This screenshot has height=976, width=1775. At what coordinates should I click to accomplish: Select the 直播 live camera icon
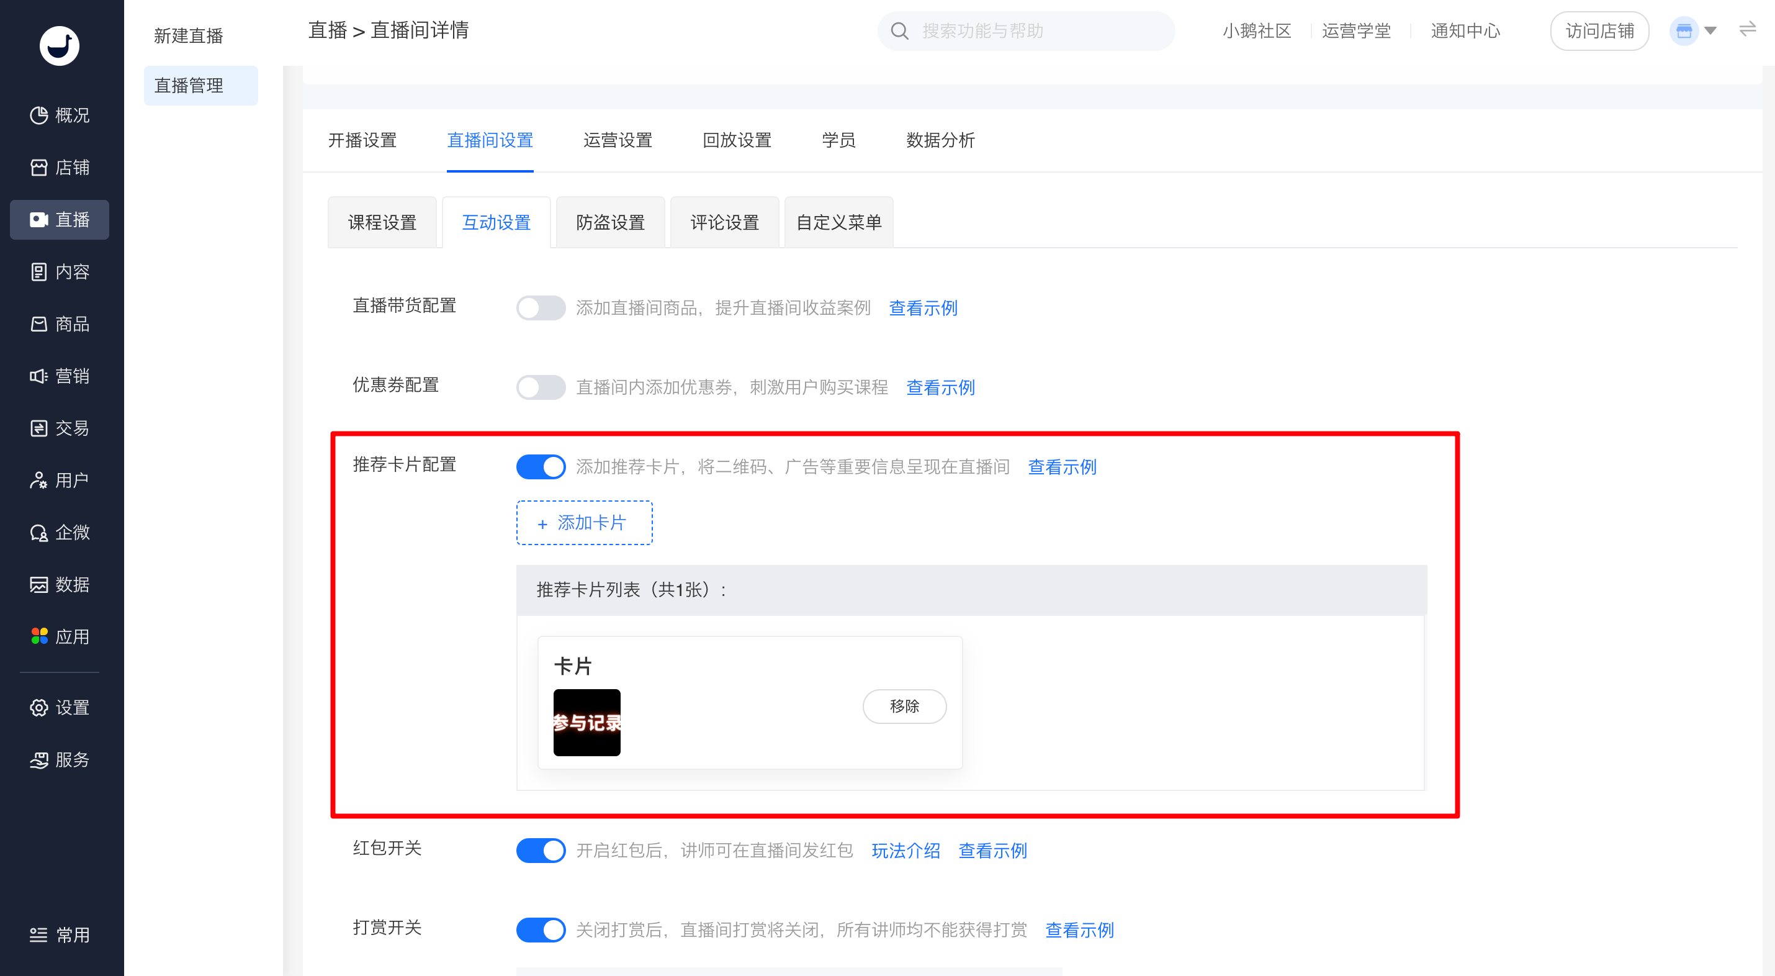coord(38,220)
